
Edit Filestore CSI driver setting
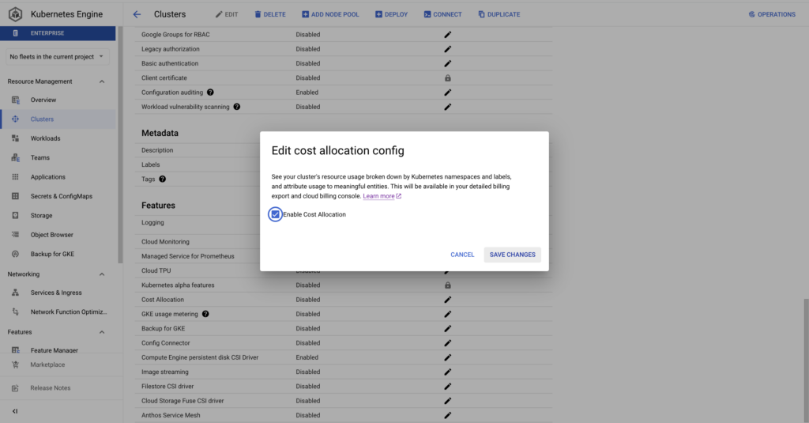[x=447, y=387]
